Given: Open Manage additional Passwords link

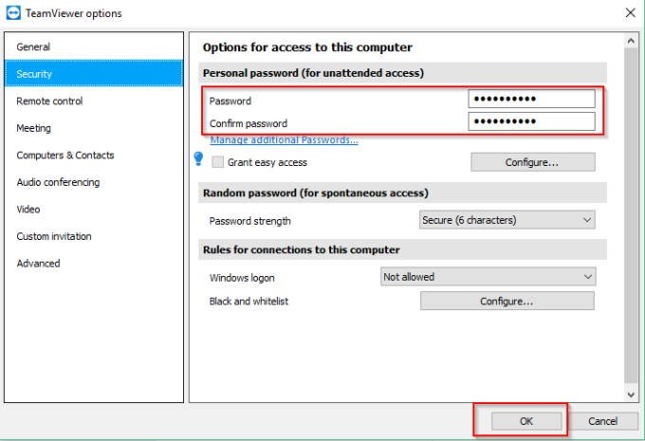Looking at the screenshot, I should pos(284,139).
